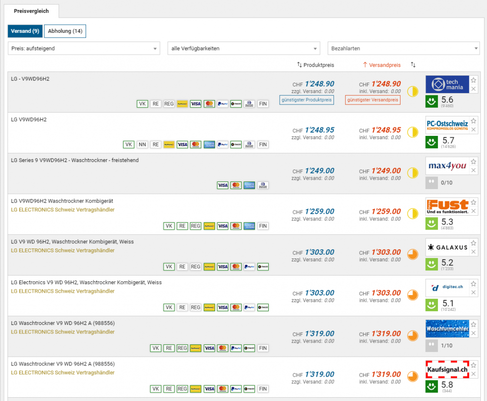
Task: Click the yellow half-filled availability indicator for techmania
Action: pyautogui.click(x=412, y=91)
